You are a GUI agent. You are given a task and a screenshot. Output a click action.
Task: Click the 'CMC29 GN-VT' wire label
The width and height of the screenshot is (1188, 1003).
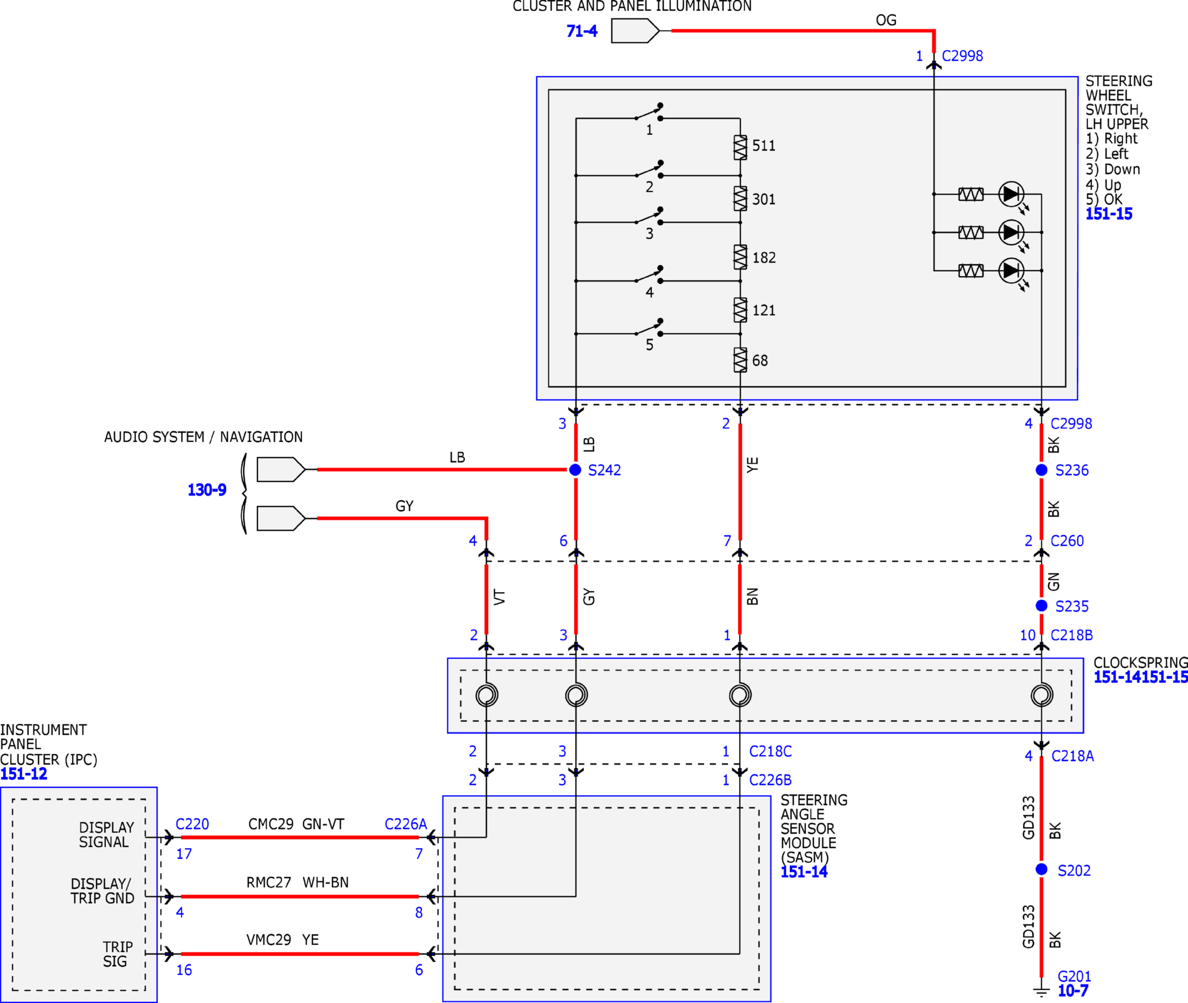pyautogui.click(x=296, y=824)
